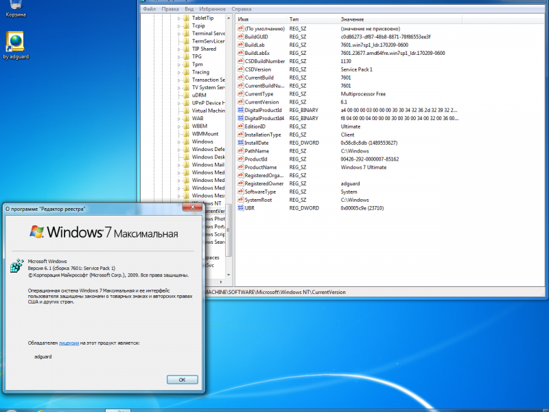Expand the Tracing tree node

(x=179, y=72)
